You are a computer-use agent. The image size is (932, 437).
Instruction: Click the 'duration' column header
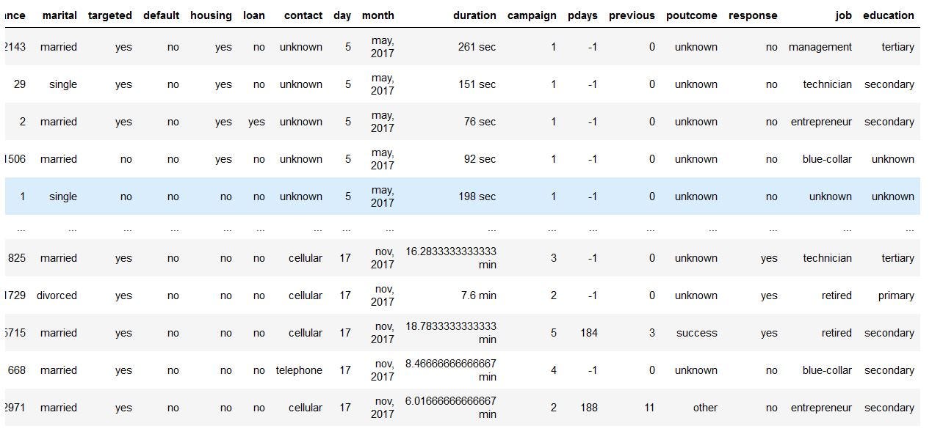point(474,15)
